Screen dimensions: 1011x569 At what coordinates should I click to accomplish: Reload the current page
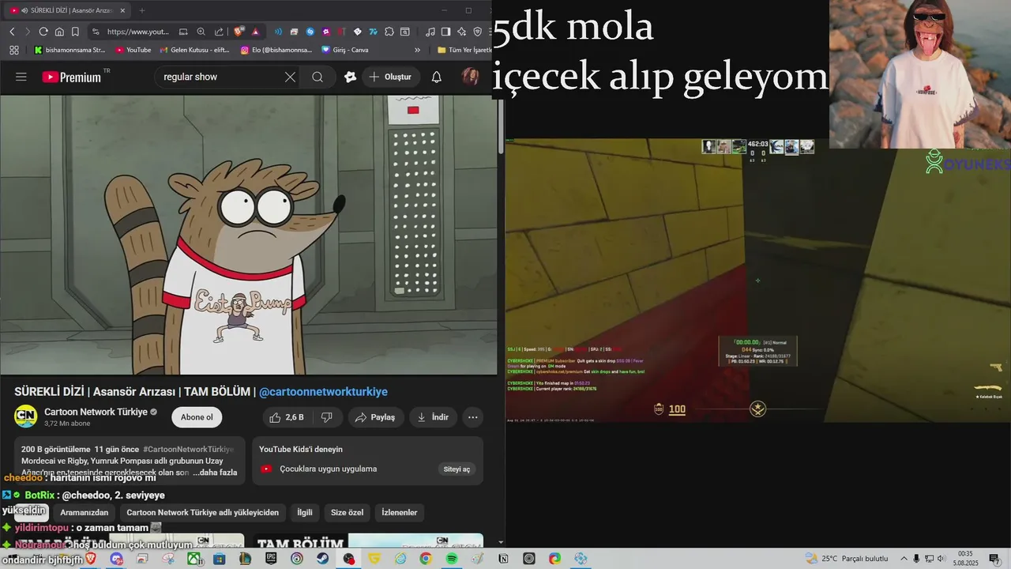point(43,32)
